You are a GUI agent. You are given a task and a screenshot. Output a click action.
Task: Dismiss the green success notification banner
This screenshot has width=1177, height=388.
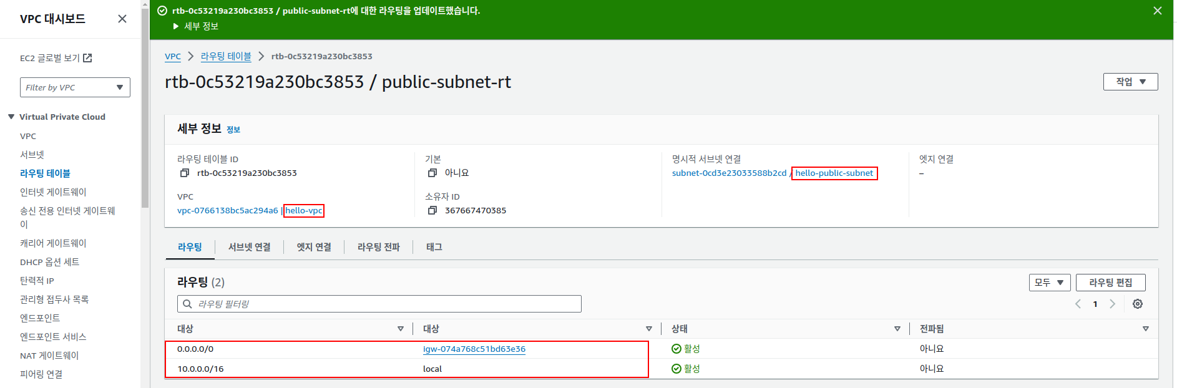(x=1158, y=11)
